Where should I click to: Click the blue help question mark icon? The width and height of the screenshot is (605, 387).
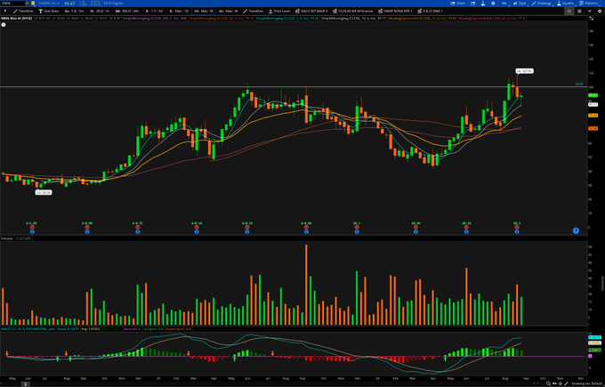pyautogui.click(x=576, y=230)
